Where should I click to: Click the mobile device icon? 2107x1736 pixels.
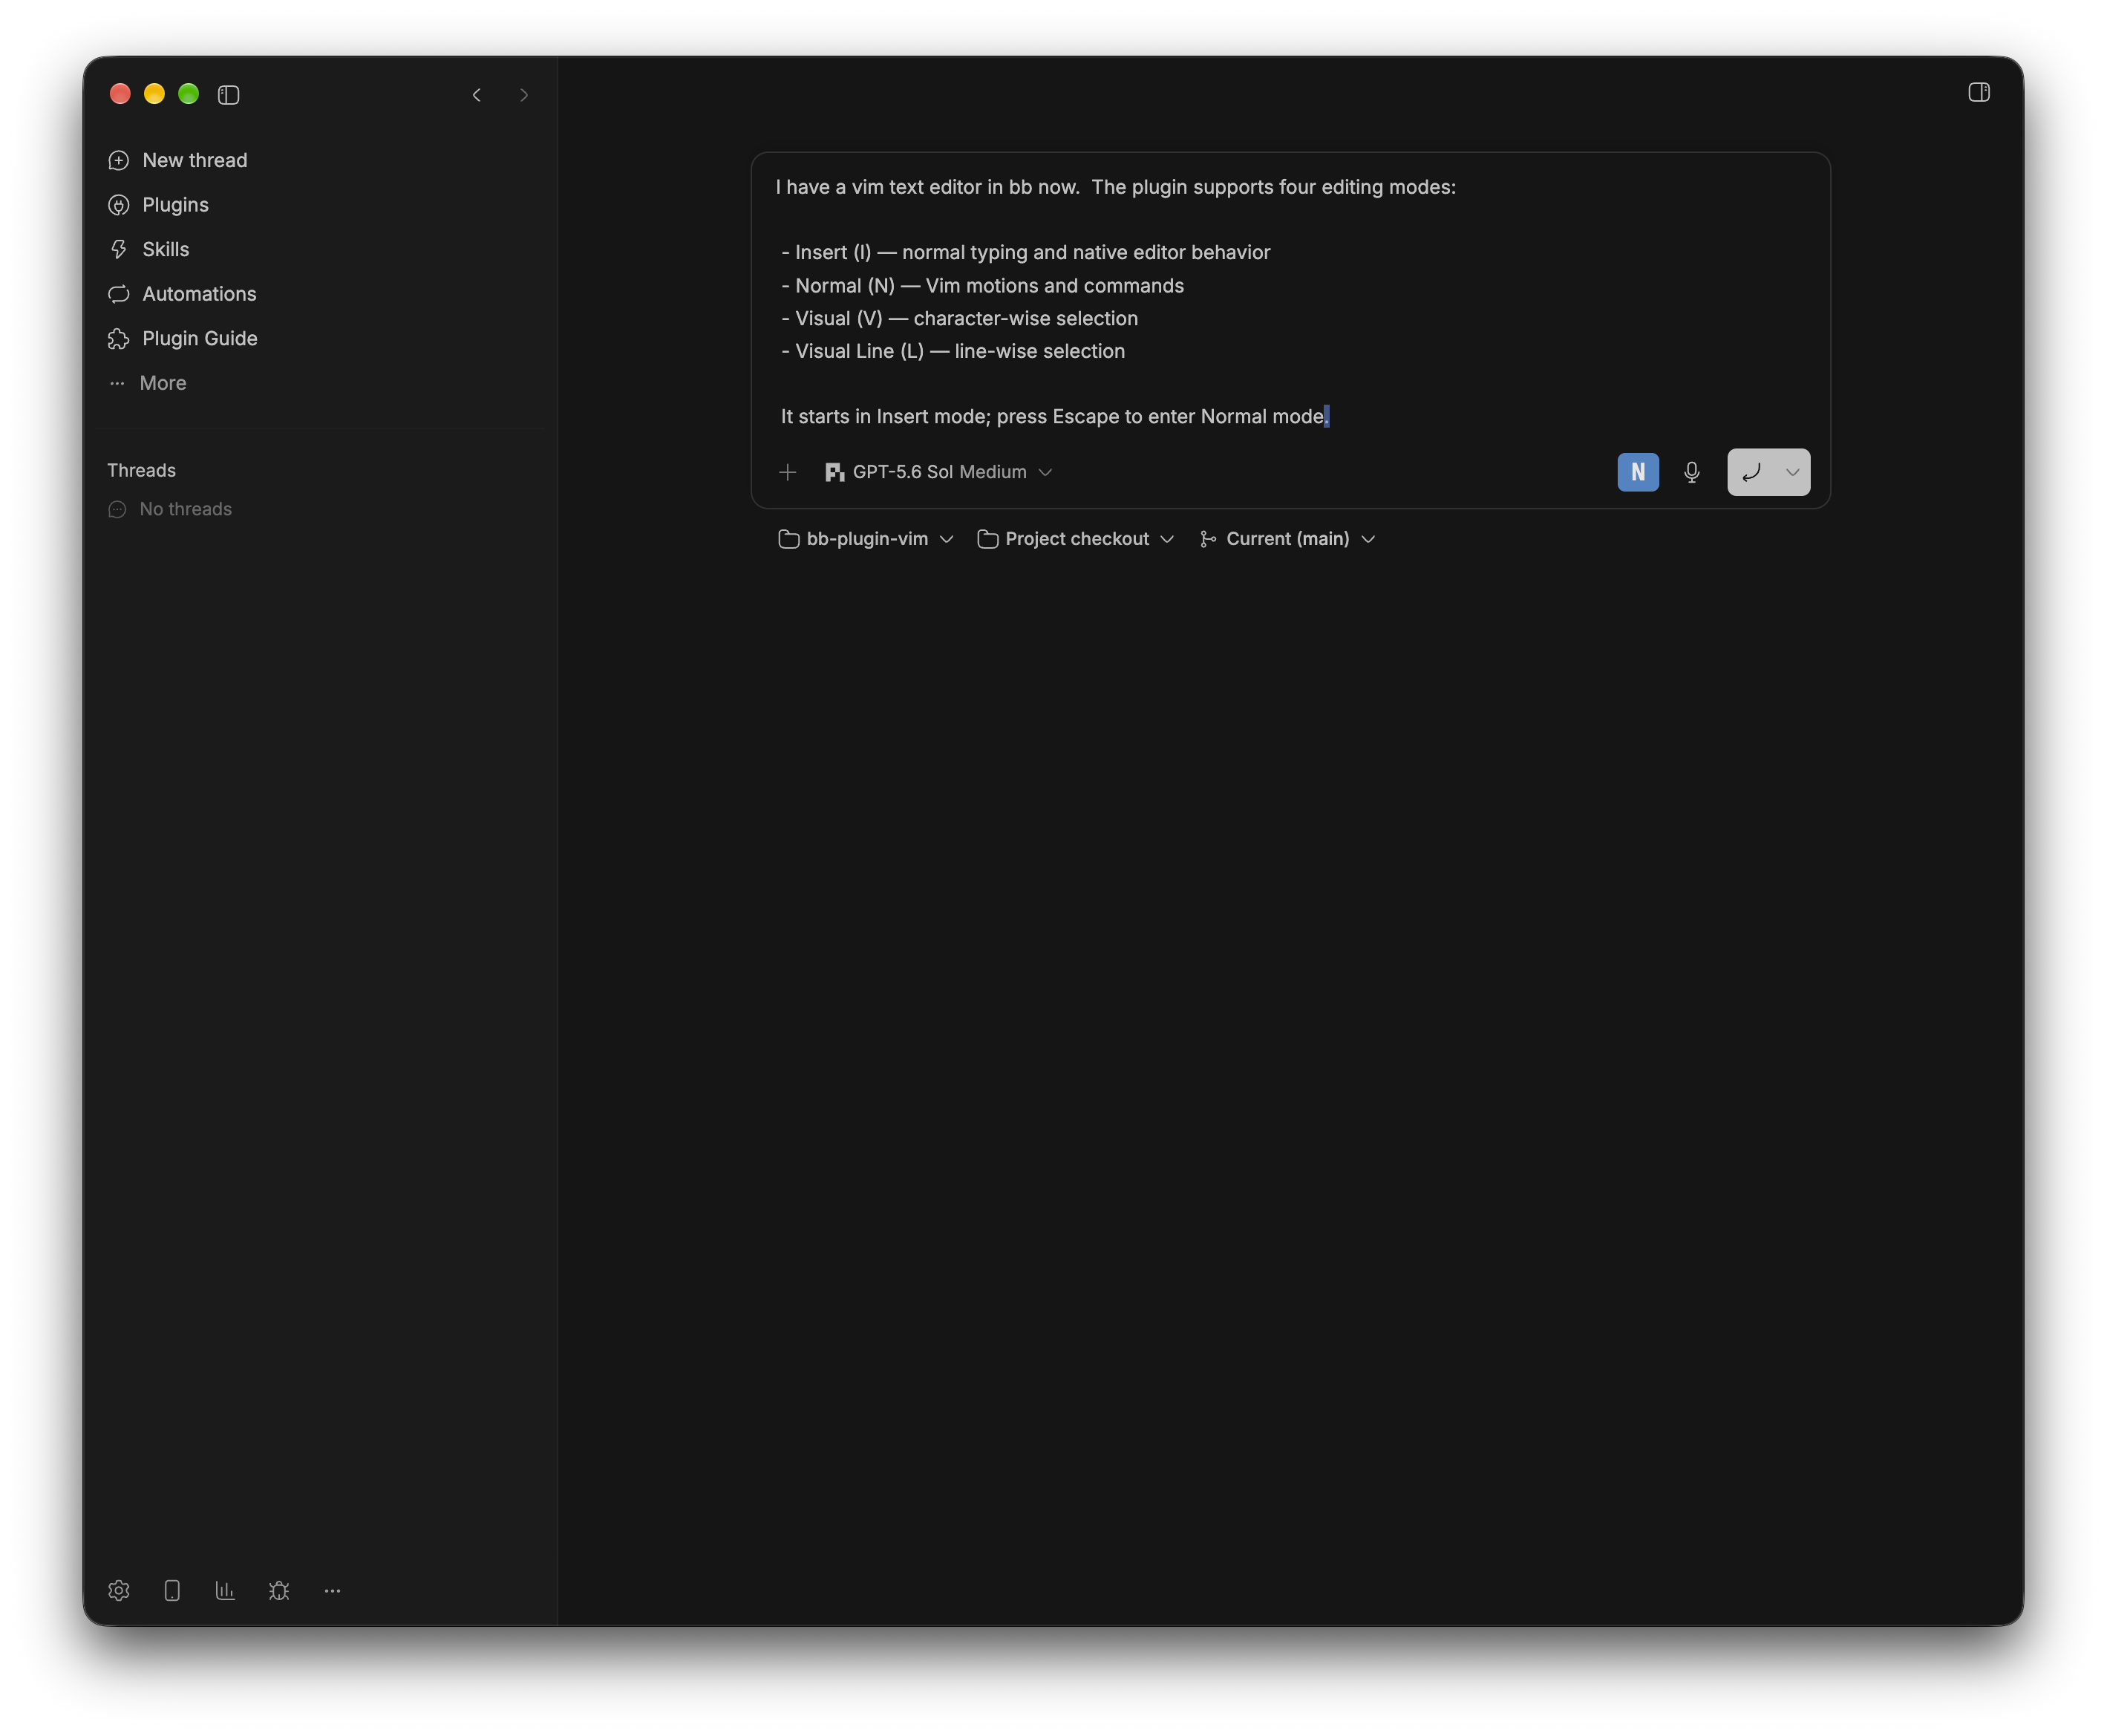coord(172,1590)
